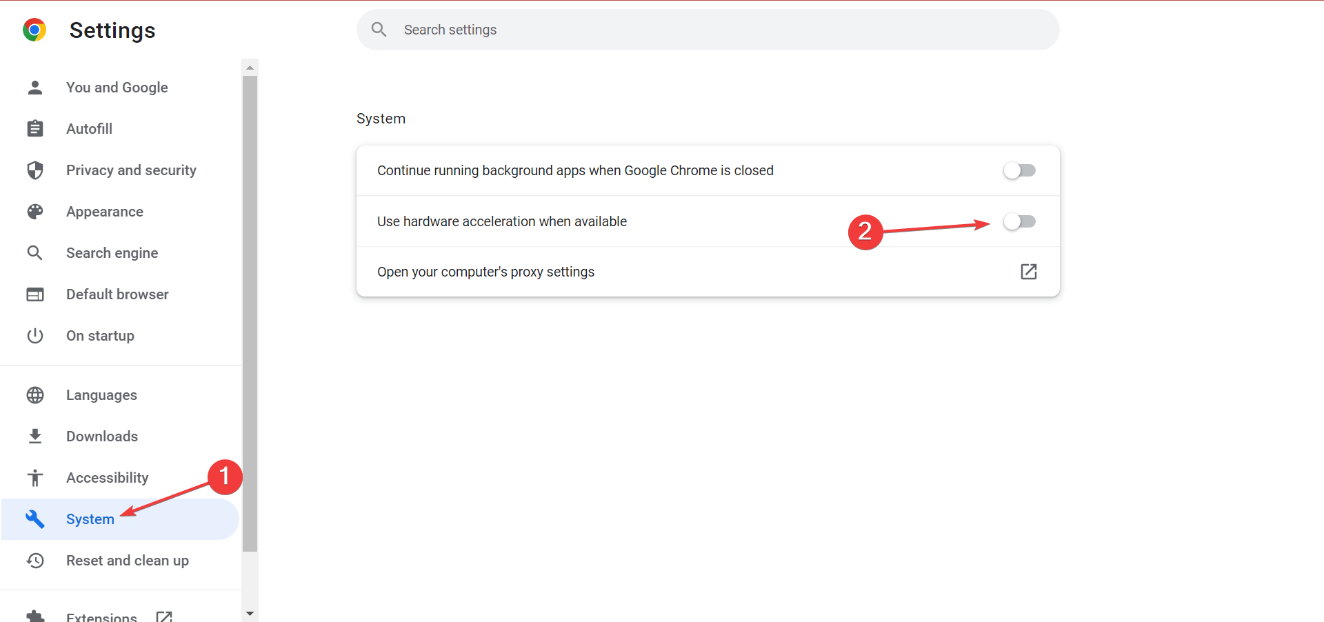Click 'Use hardware acceleration when available' text
The height and width of the screenshot is (622, 1324).
click(x=502, y=221)
